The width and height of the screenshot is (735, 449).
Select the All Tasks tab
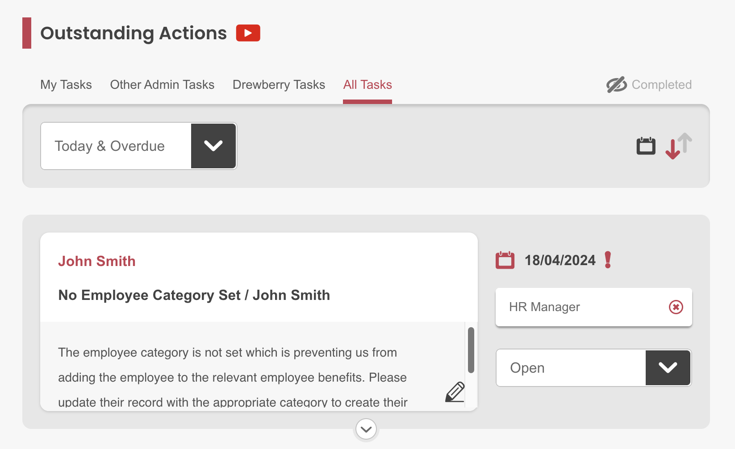[x=367, y=85]
